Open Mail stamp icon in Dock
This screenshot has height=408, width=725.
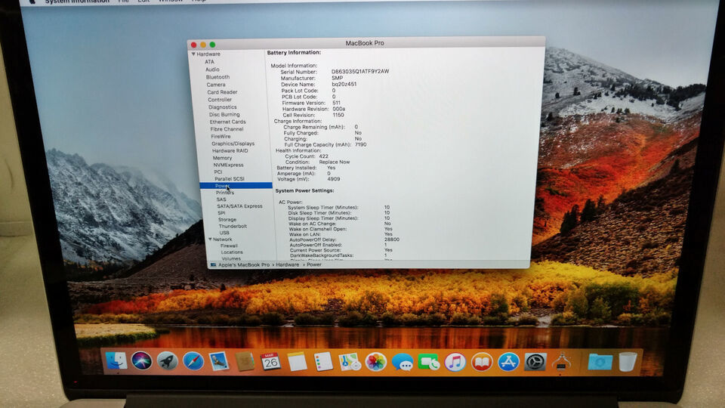coord(218,361)
